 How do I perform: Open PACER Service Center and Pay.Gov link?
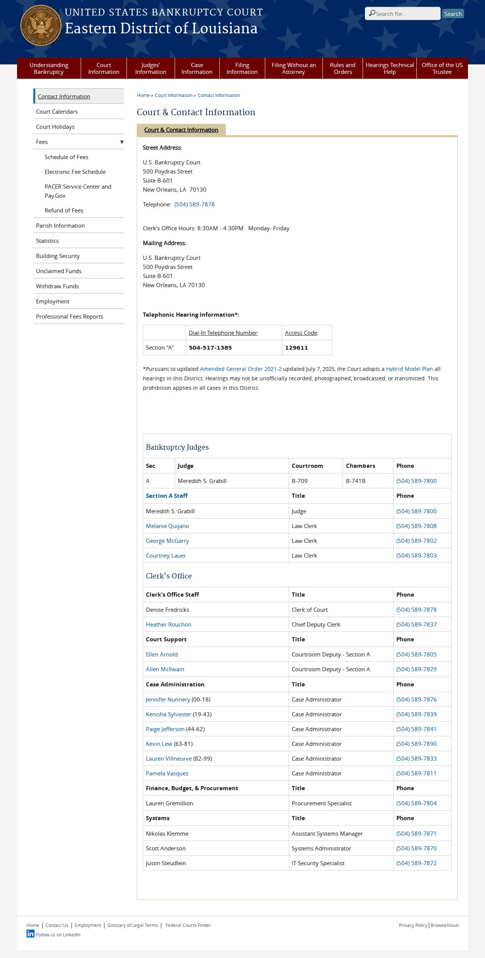pyautogui.click(x=78, y=191)
